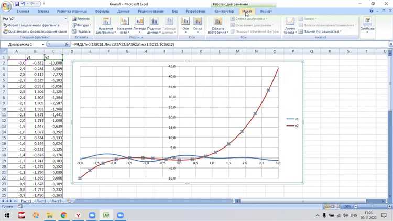Viewport: 393px width, 221px height.
Task: Open Windows Start menu
Action: tap(7, 215)
